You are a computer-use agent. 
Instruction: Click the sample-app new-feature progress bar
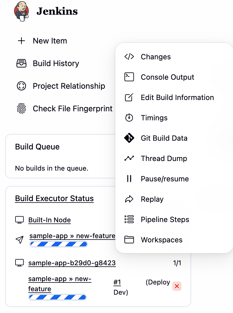(58, 244)
